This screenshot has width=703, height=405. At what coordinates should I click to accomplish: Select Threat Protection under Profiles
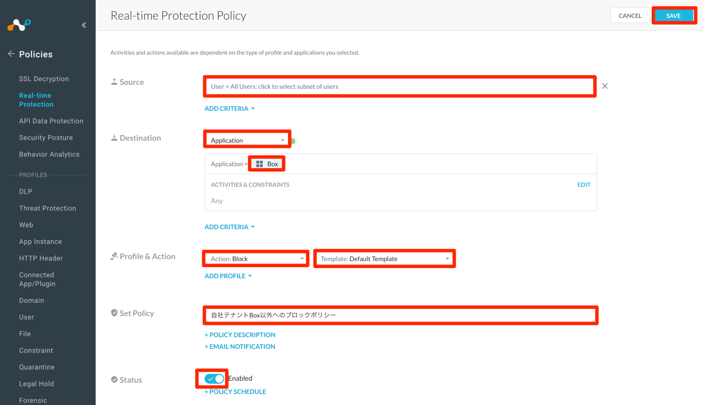point(48,208)
